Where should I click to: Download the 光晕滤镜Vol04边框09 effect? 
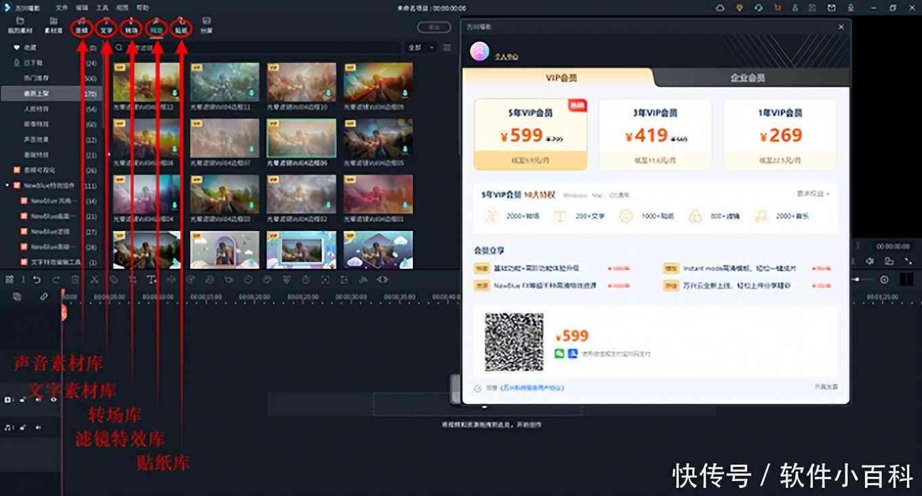pyautogui.click(x=405, y=94)
